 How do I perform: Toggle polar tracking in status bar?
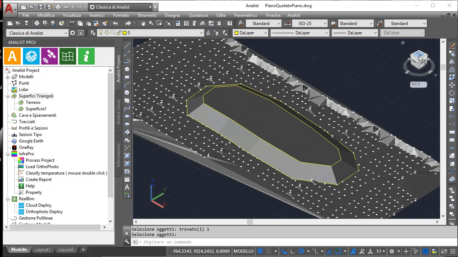[301, 251]
